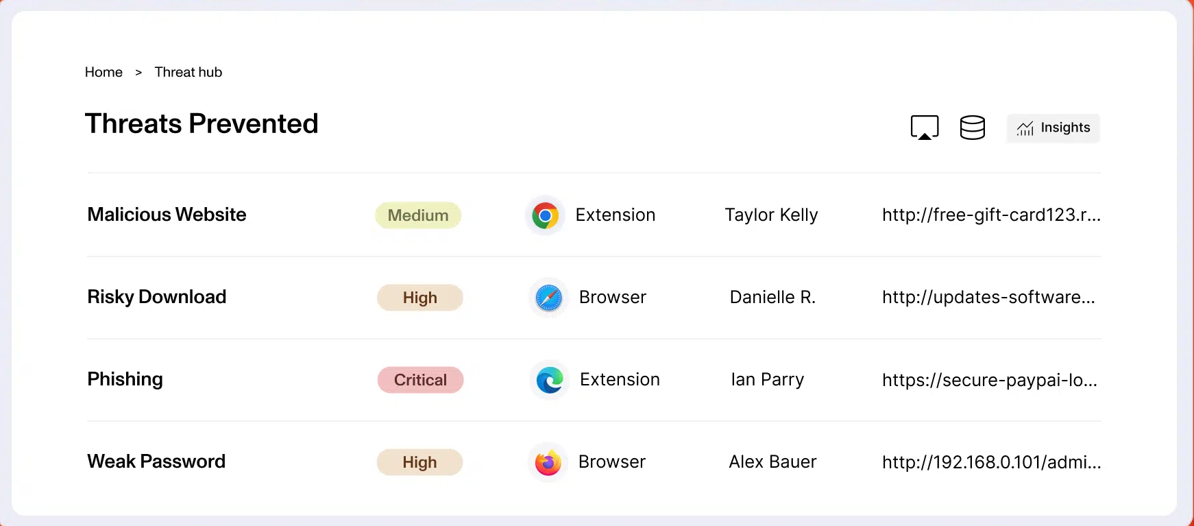The height and width of the screenshot is (526, 1194).
Task: Click the Edge browser icon
Action: pyautogui.click(x=550, y=380)
